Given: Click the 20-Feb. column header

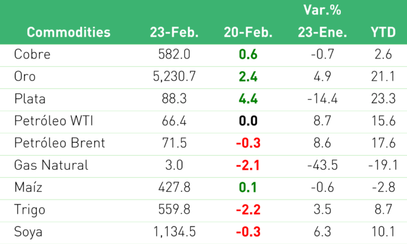Looking at the screenshot, I should (248, 32).
